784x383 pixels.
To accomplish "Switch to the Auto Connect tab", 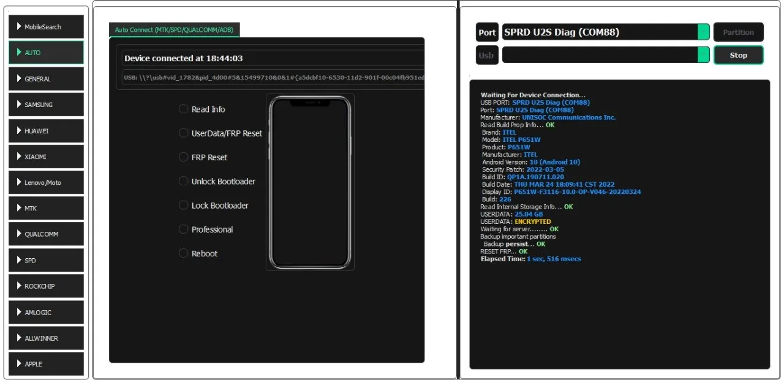I will point(175,29).
